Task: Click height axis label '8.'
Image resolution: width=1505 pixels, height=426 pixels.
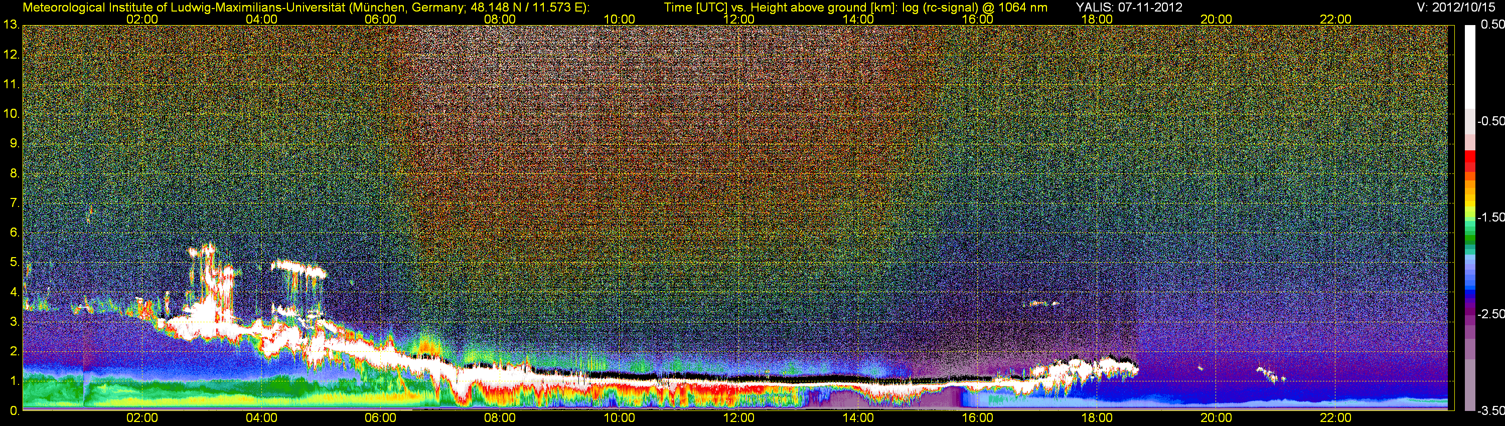Action: (x=15, y=173)
